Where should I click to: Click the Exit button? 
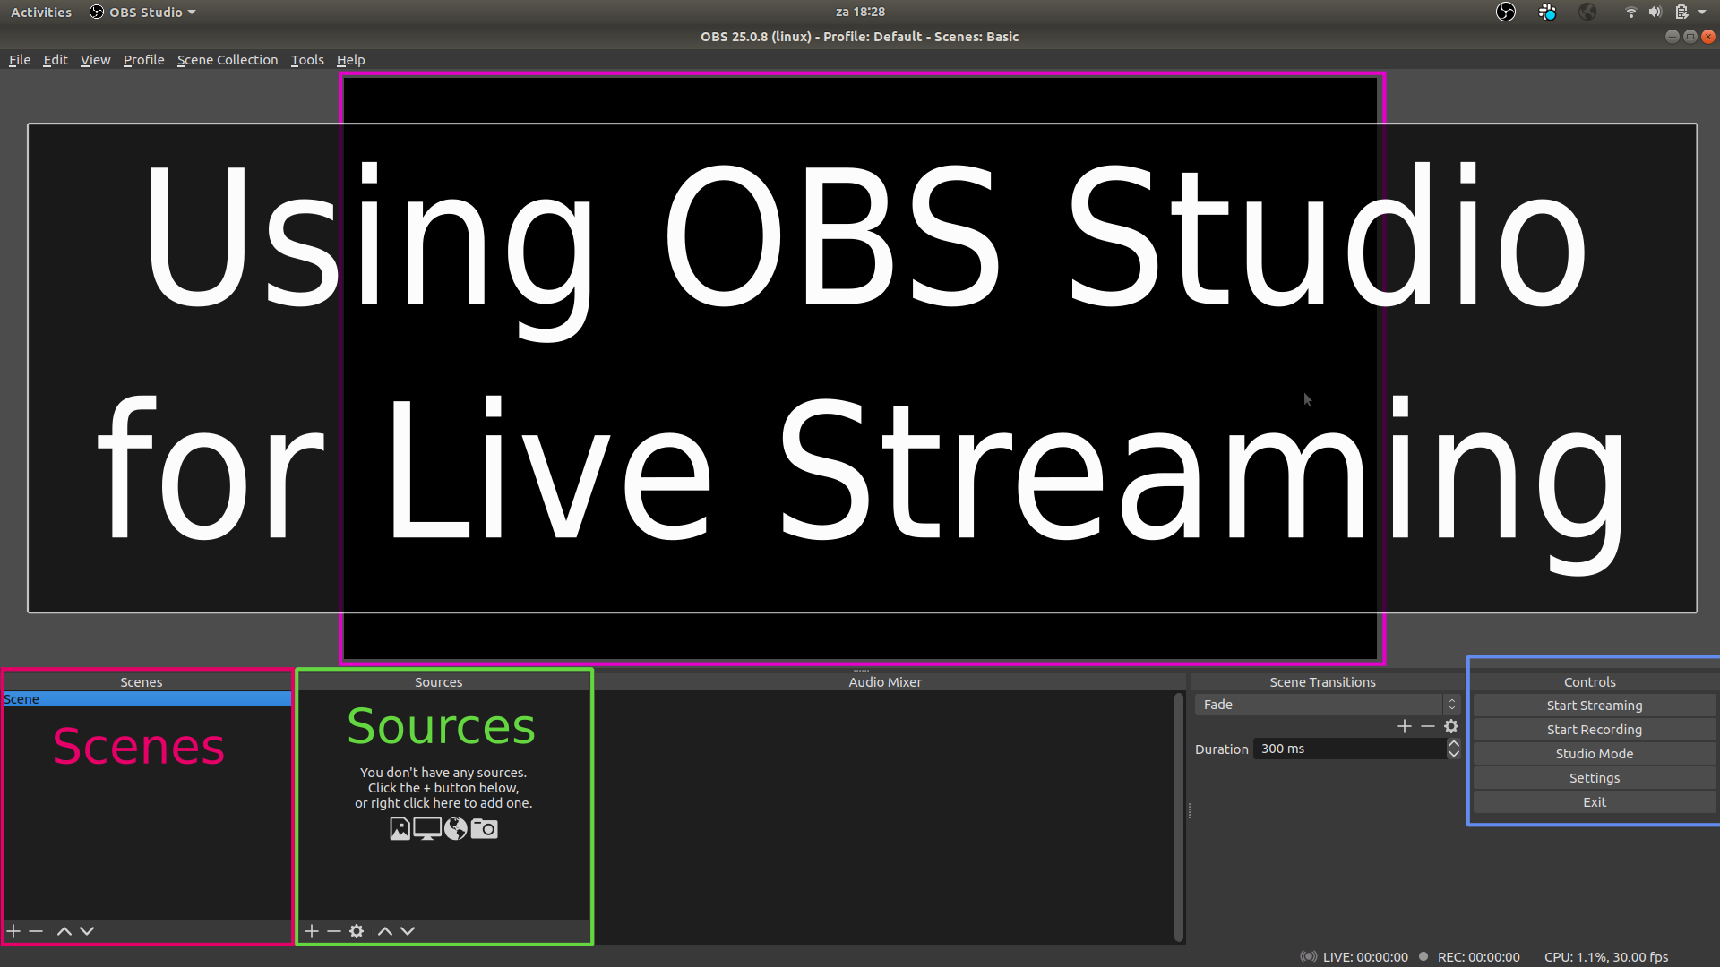1595,802
